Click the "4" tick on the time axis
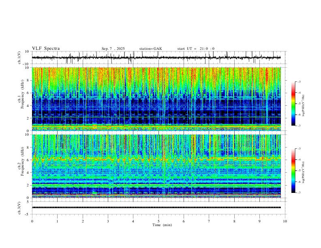Image resolution: width=321 pixels, height=248 pixels. 133,221
